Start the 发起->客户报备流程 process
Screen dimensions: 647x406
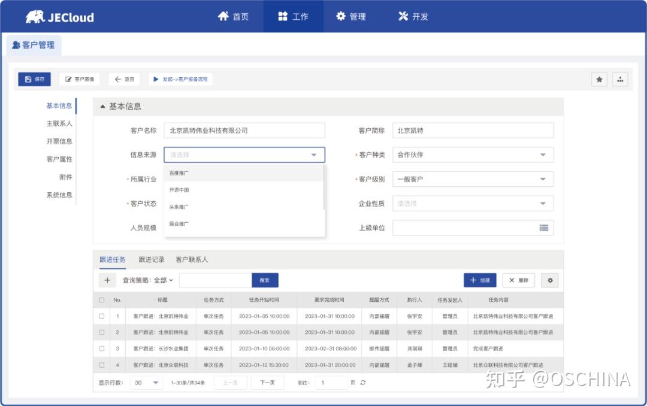180,78
